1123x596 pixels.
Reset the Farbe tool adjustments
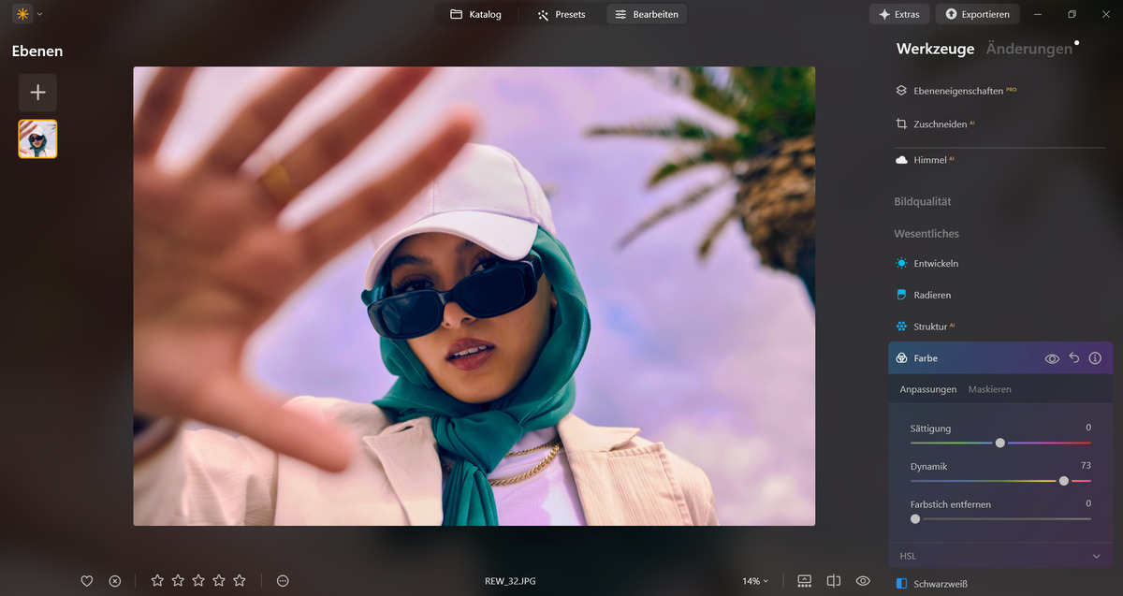1074,358
